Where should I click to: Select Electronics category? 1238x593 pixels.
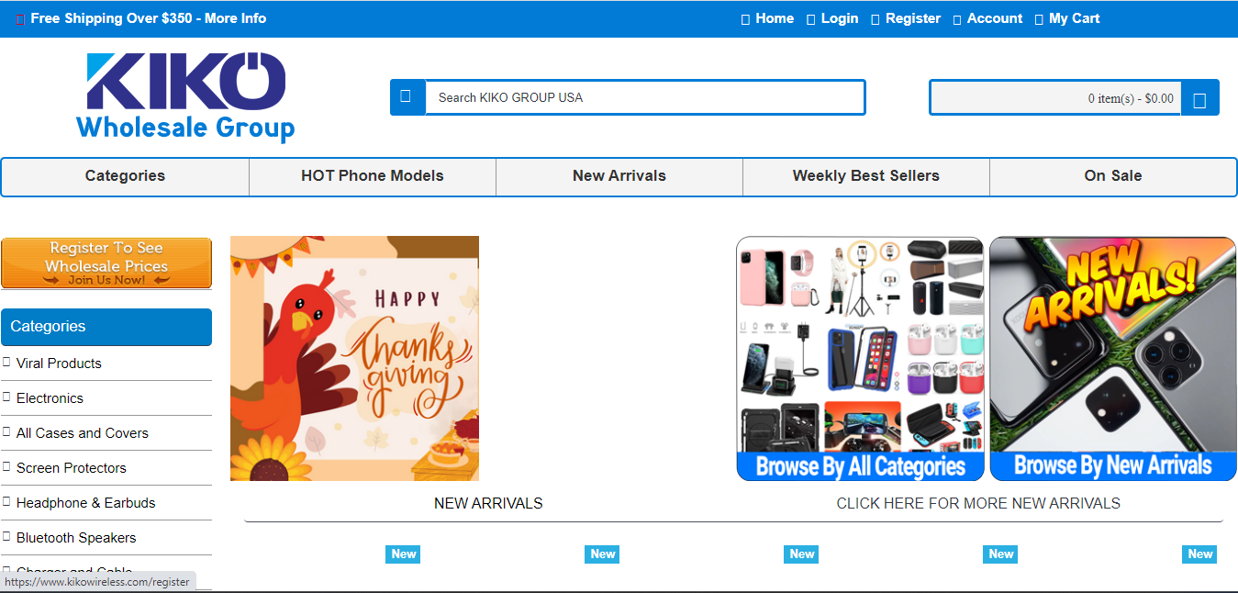(50, 398)
